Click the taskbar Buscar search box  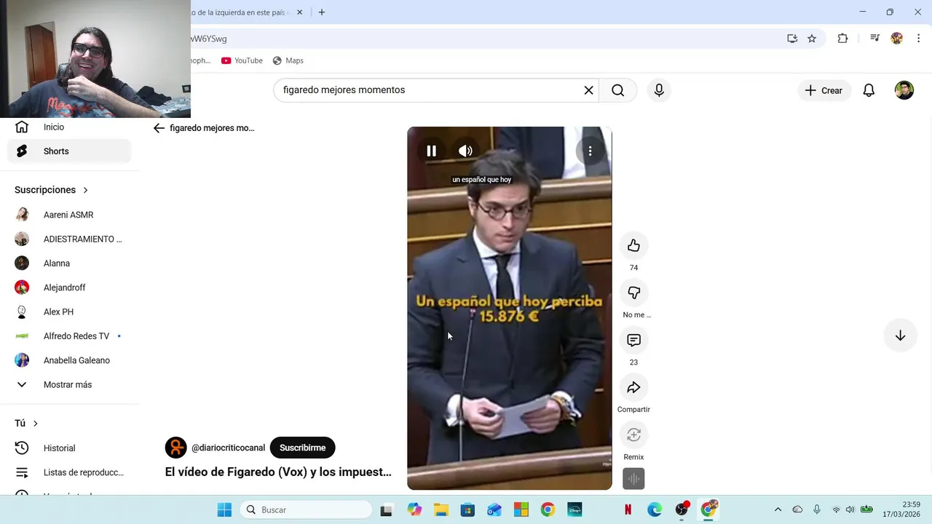click(x=306, y=509)
